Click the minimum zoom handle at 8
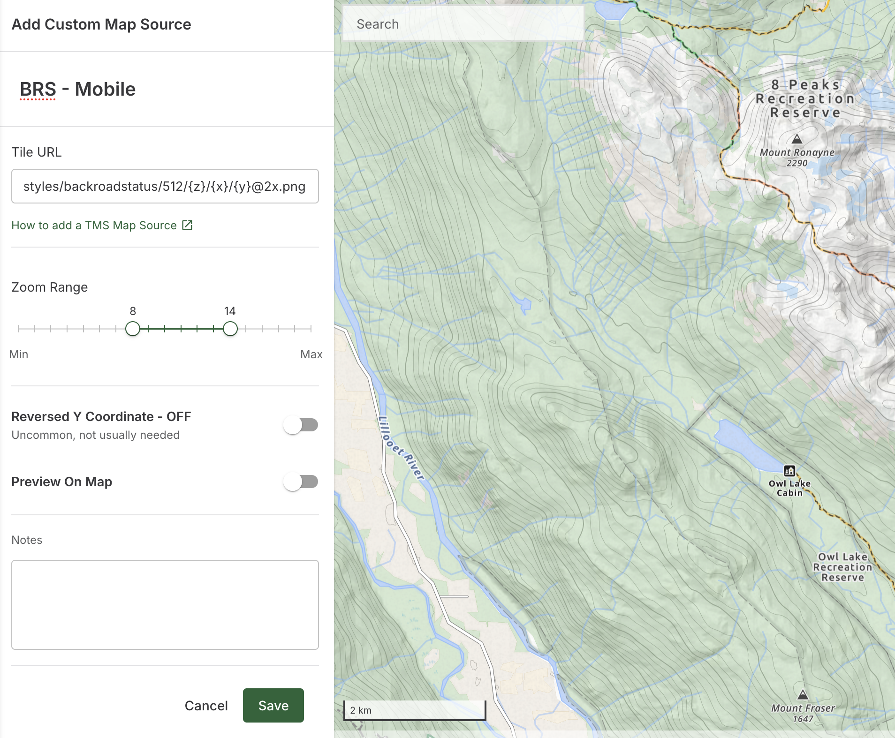Viewport: 895px width, 738px height. (133, 329)
